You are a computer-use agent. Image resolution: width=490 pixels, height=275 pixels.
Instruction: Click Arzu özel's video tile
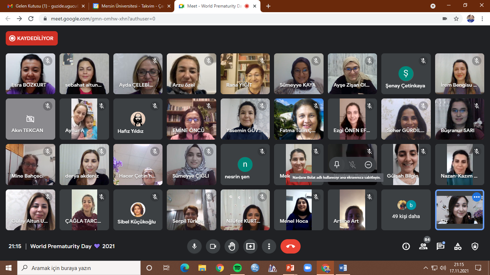click(192, 74)
